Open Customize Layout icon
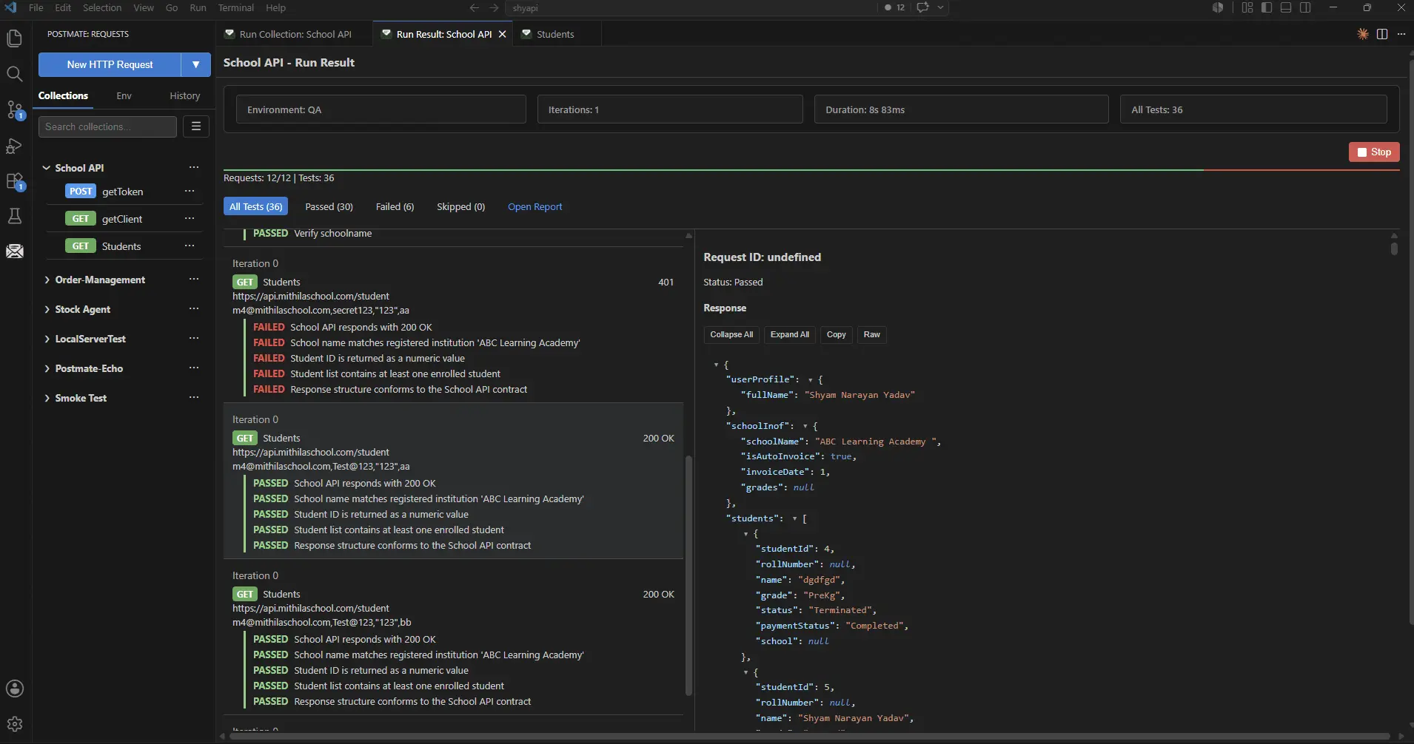 pos(1247,7)
